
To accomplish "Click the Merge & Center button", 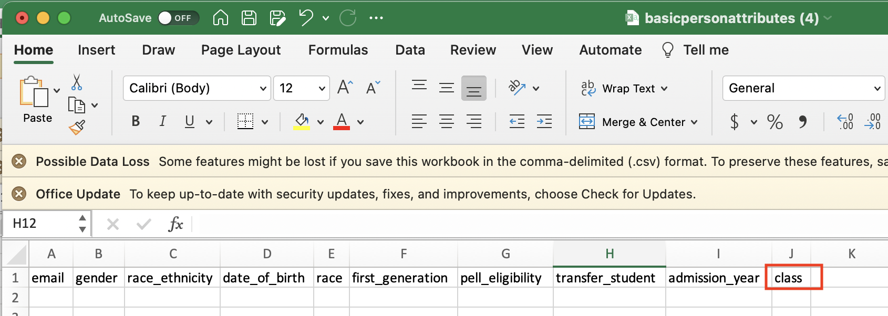I will coord(632,122).
